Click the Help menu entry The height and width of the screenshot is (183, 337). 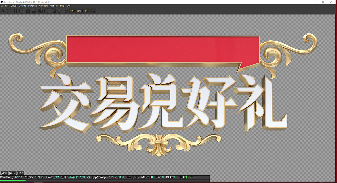(62, 6)
